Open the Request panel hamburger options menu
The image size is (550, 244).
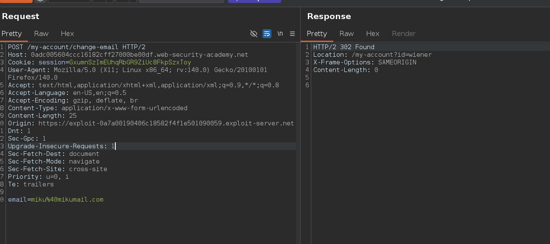pyautogui.click(x=292, y=33)
